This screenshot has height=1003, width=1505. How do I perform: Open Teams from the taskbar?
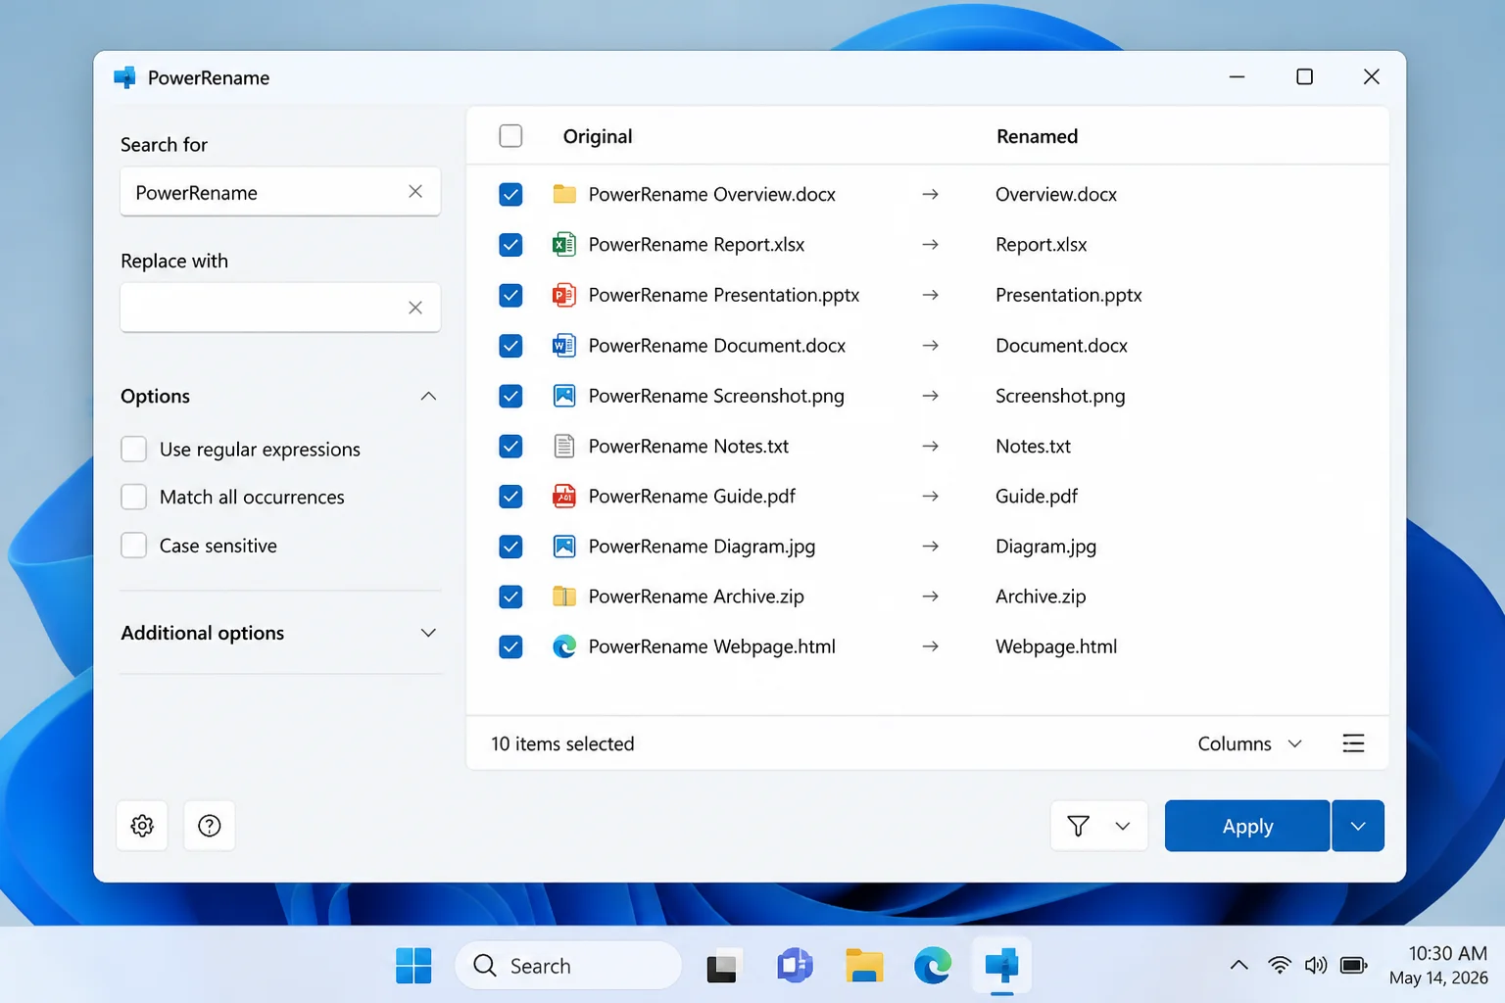pos(795,966)
